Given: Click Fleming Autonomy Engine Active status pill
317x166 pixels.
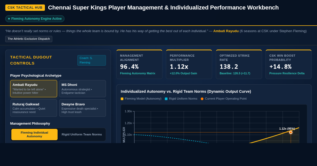Looking at the screenshot, I should pos(35,19).
